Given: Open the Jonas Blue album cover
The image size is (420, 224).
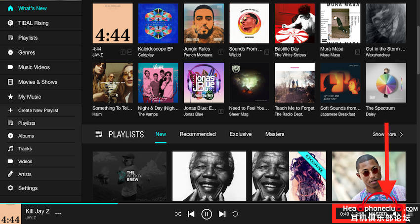Looking at the screenshot, I should [204, 83].
